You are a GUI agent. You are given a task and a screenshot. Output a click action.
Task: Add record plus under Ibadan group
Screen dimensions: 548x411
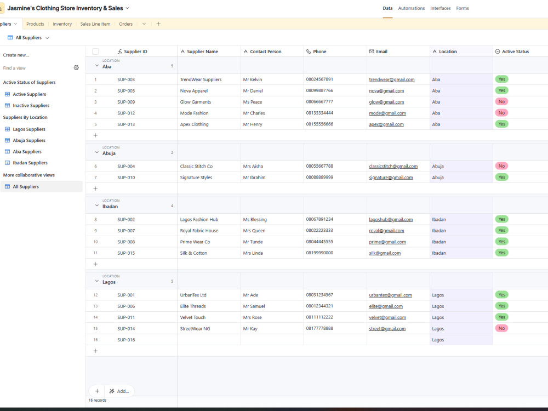(95, 264)
